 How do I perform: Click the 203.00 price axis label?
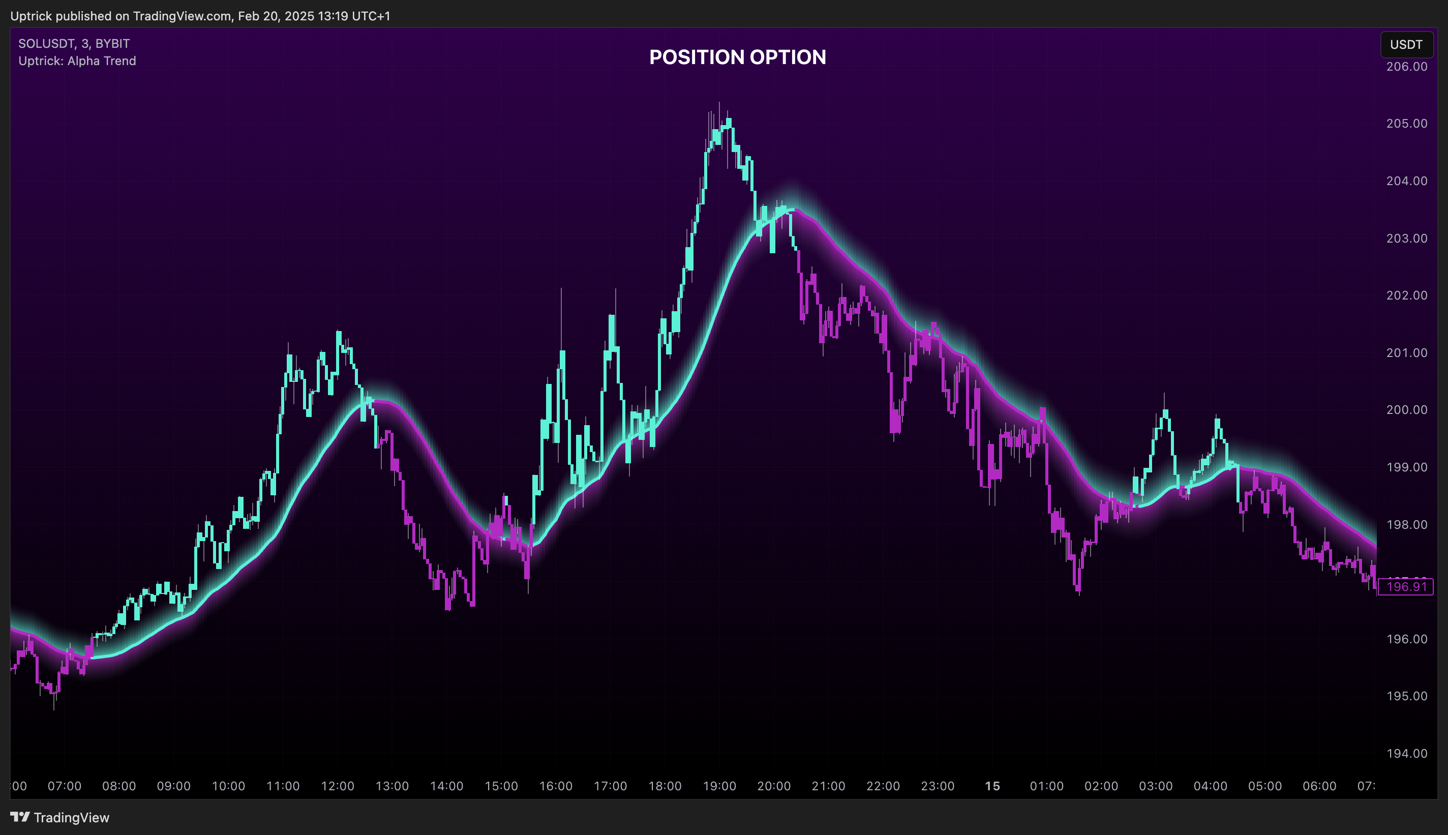[x=1407, y=238]
